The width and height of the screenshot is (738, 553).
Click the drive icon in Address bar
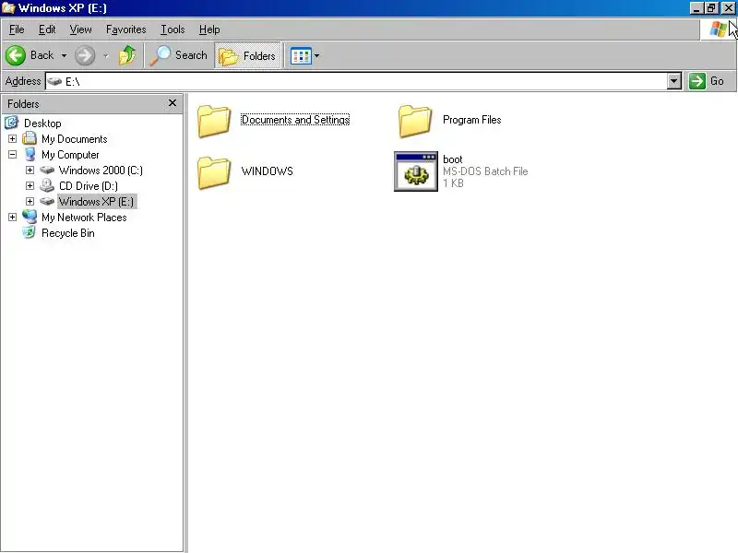click(x=54, y=81)
